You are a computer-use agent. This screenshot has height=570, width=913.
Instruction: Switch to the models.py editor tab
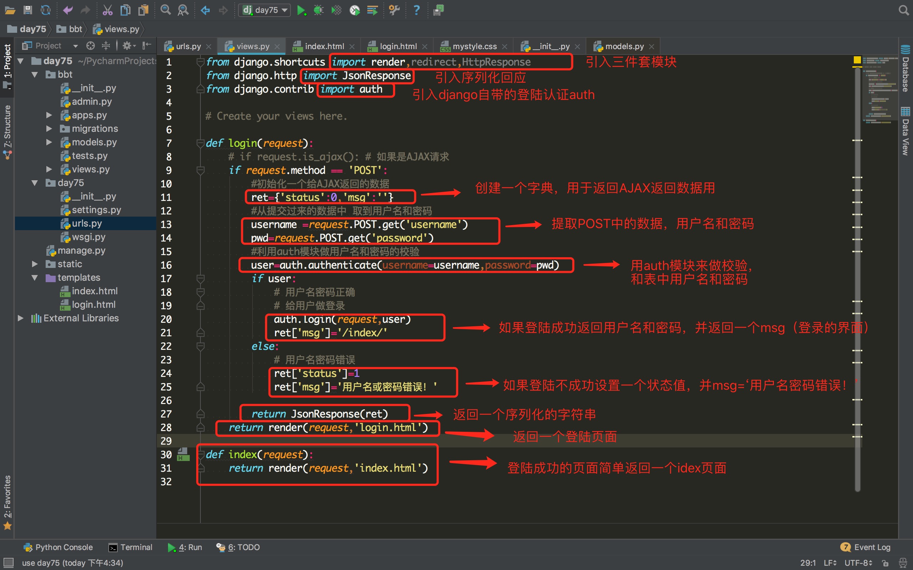point(624,46)
